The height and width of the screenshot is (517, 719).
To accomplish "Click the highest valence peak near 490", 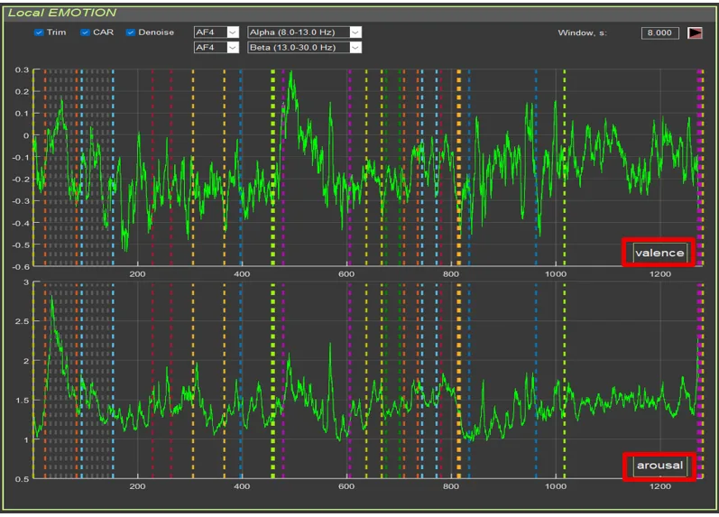I will coord(290,74).
